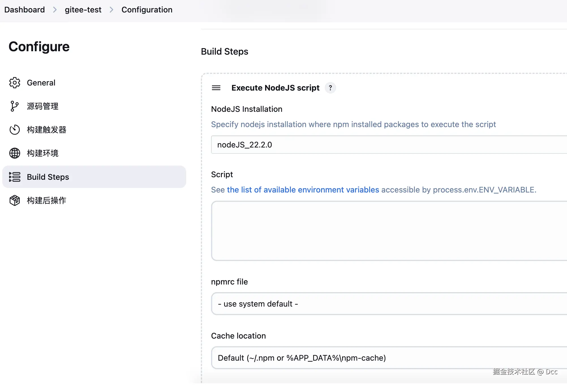The image size is (567, 385).
Task: Click inside the Script text area
Action: (x=388, y=231)
